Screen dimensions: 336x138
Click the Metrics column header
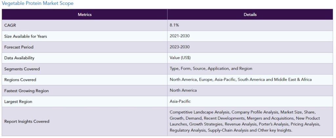[x=85, y=14]
